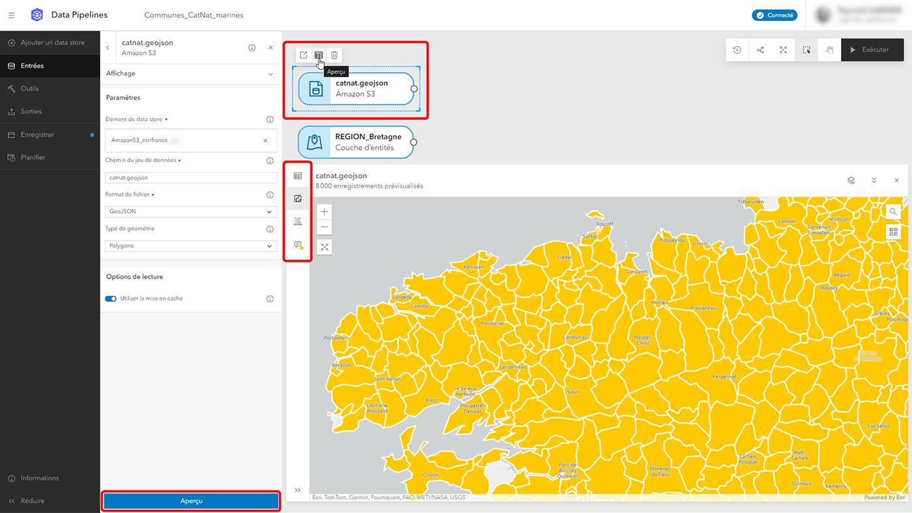912x513 pixels.
Task: Click the history icon in canvas toolbar
Action: [x=737, y=50]
